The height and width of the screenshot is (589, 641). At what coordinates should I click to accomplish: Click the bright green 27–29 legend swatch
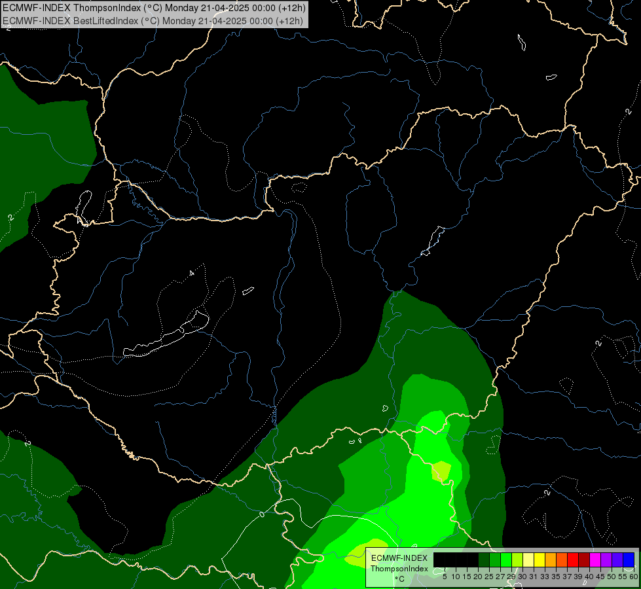506,560
